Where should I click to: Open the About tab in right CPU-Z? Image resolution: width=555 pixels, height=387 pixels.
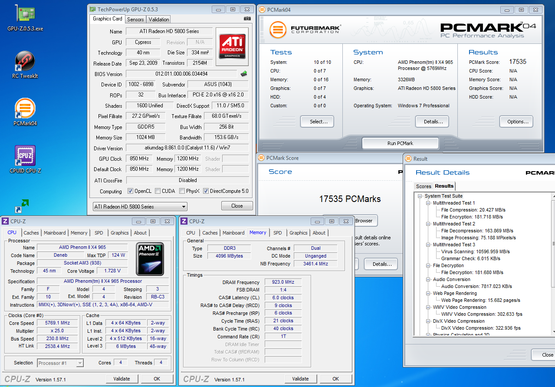coord(319,233)
